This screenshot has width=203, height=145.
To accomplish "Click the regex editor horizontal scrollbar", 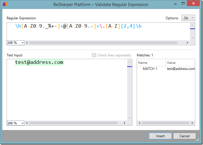I will (x=103, y=43).
